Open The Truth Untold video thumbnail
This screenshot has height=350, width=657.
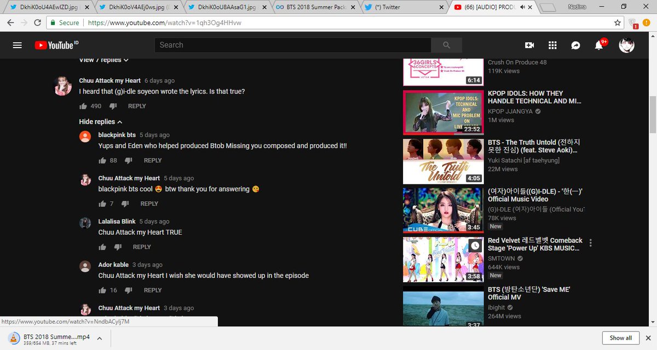coord(443,161)
